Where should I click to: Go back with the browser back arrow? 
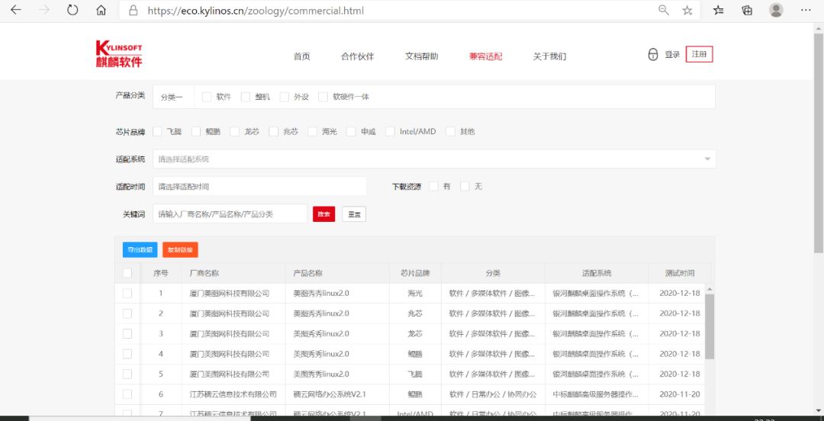[x=16, y=10]
